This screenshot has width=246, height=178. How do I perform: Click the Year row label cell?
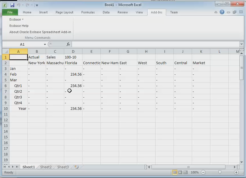[18, 108]
